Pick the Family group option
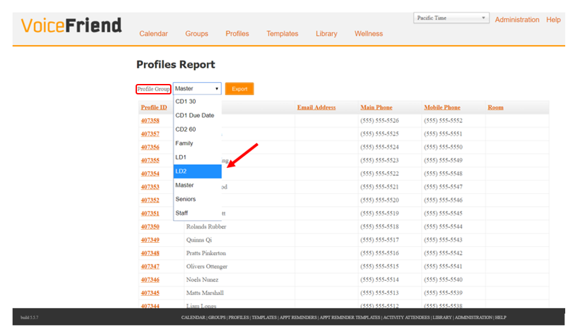Viewport: 575px width, 334px height. click(198, 143)
